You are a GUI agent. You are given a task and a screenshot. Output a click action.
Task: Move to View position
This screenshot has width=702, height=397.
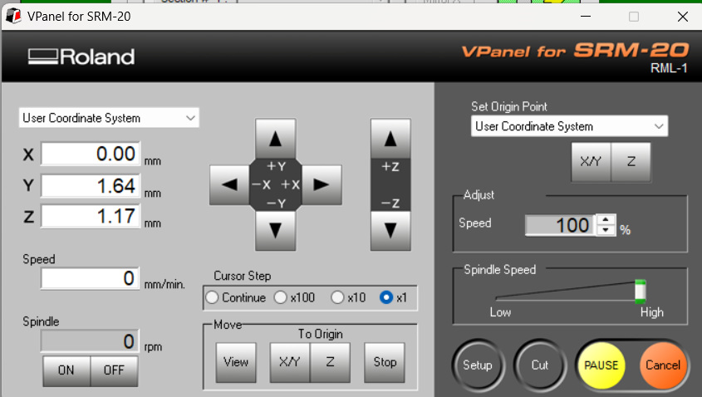coord(236,363)
